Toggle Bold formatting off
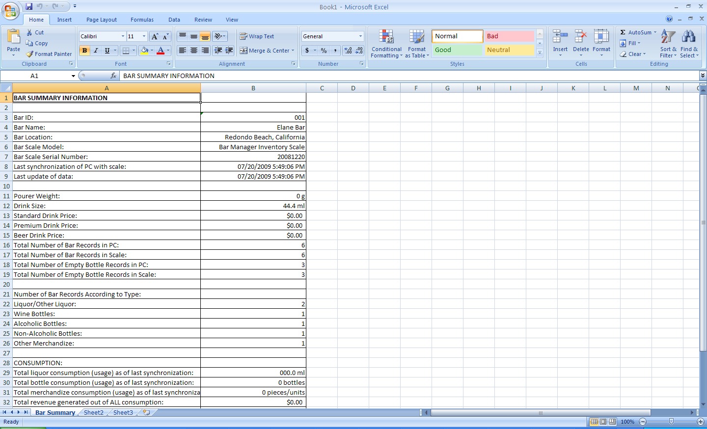 coord(84,51)
